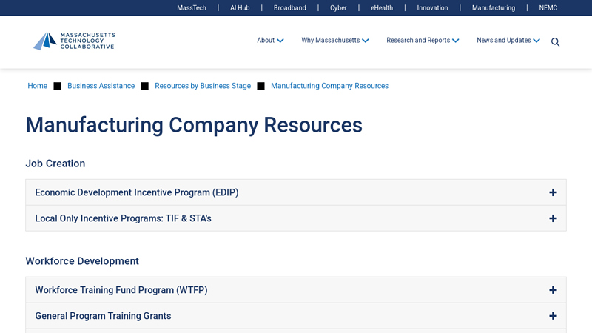This screenshot has width=592, height=333.
Task: Go to the Massachusetts Technology Collaborative logo homepage
Action: (74, 41)
